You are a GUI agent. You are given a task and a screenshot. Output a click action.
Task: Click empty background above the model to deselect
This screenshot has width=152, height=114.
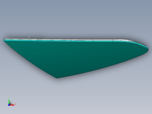pyautogui.click(x=76, y=18)
